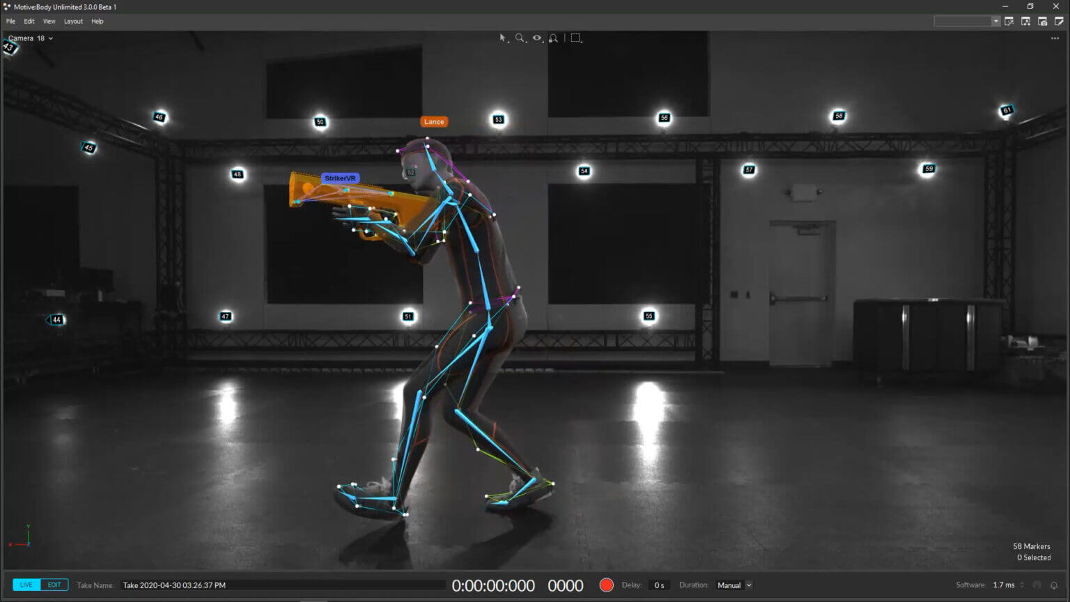1070x602 pixels.
Task: Click the marquee selection box tool
Action: coord(576,38)
